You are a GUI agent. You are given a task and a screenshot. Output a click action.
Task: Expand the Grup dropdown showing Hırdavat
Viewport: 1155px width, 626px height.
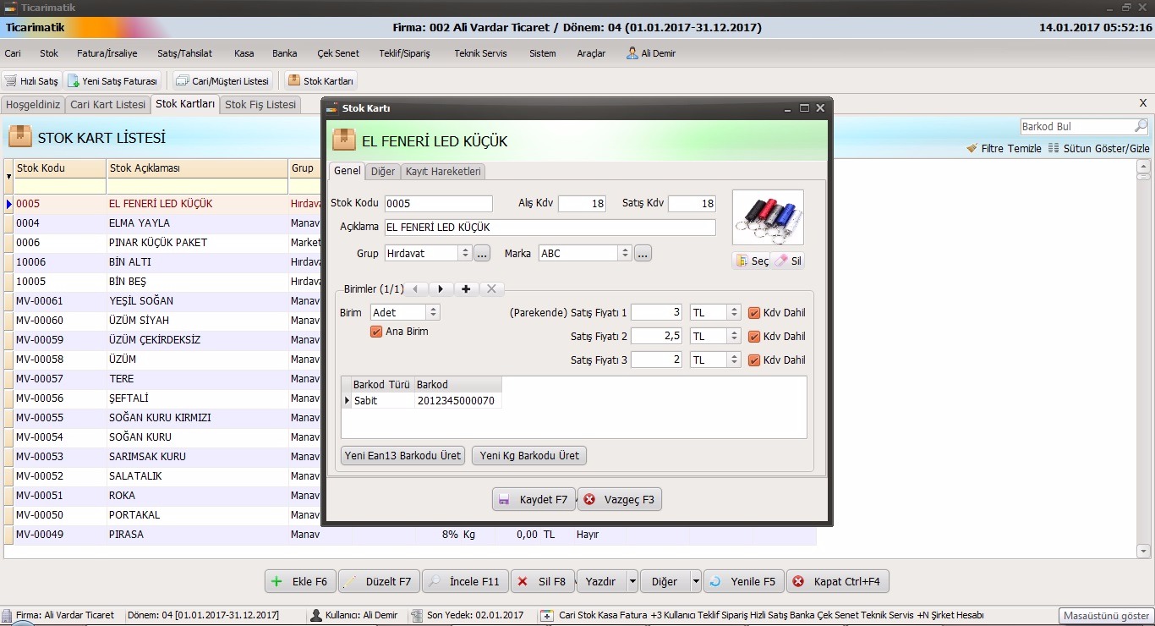(x=464, y=254)
